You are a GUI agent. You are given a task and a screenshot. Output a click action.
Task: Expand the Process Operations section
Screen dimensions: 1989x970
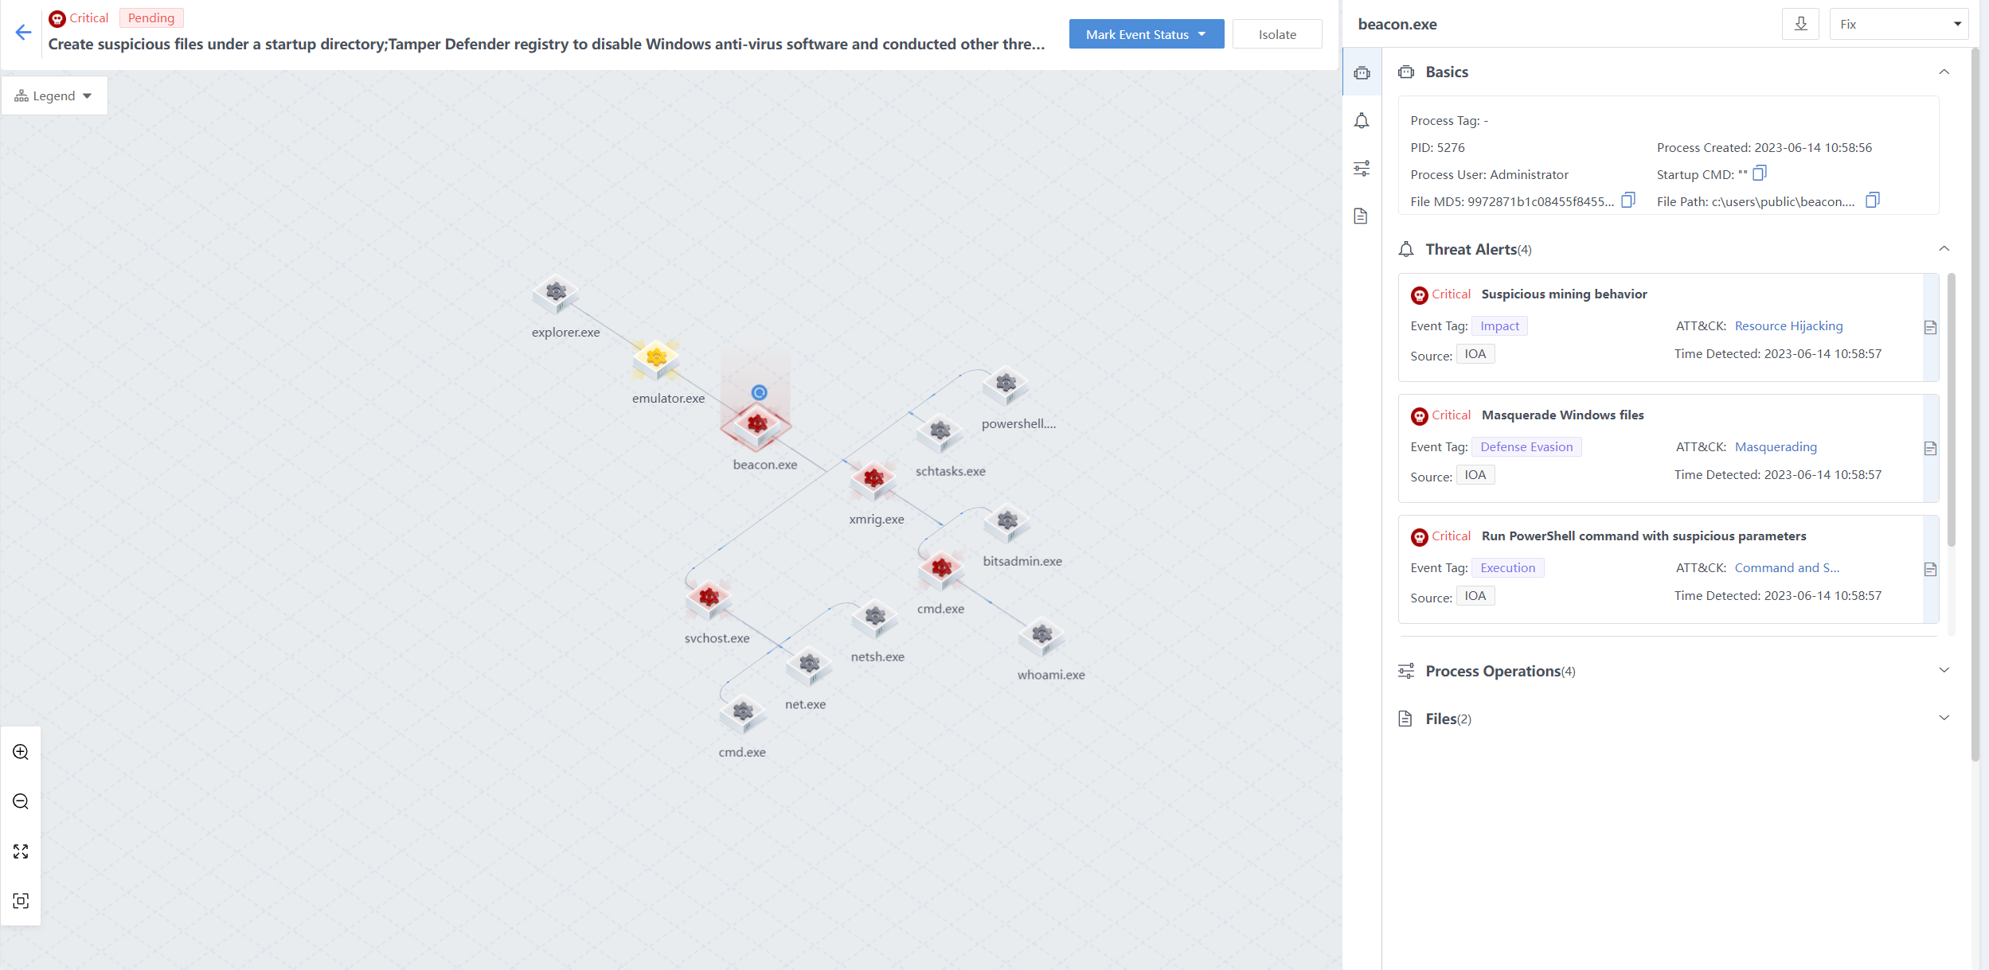(1944, 671)
